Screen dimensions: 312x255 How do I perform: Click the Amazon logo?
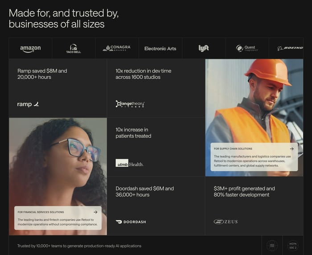tap(30, 49)
